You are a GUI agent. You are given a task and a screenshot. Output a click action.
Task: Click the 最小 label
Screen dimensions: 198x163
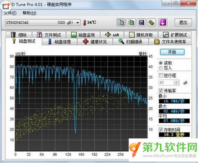[x=162, y=96]
